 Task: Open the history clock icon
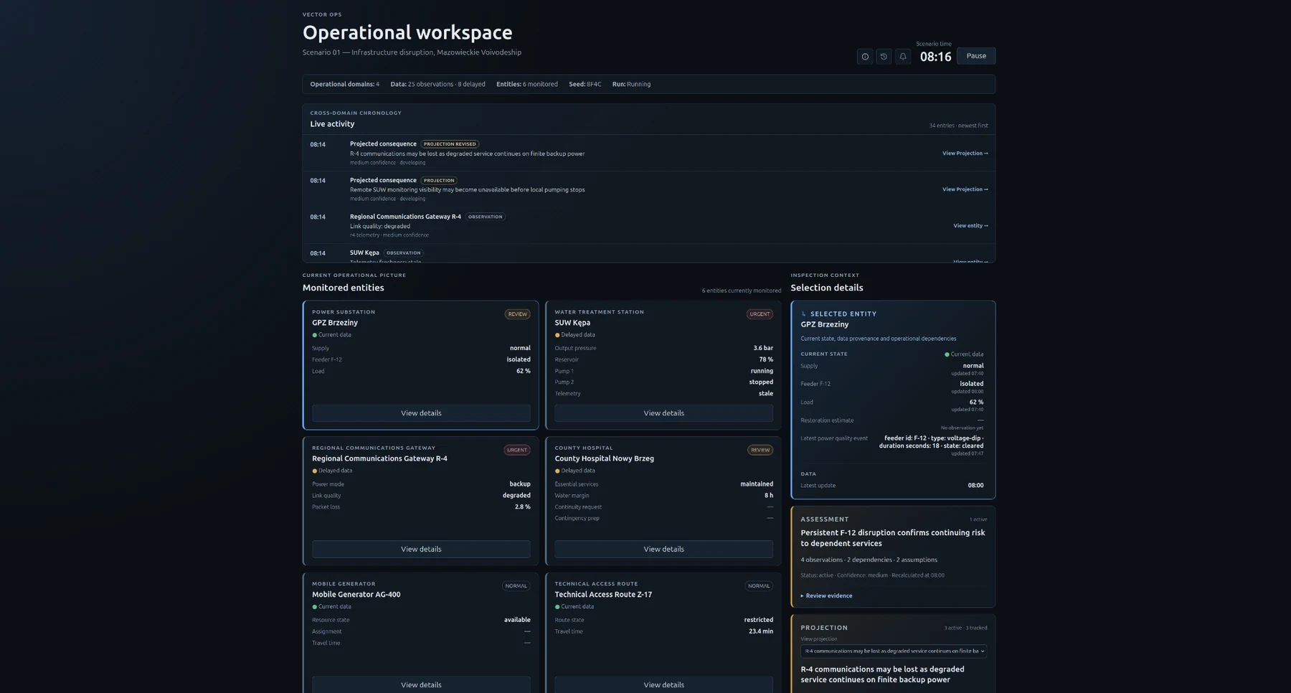tap(884, 56)
